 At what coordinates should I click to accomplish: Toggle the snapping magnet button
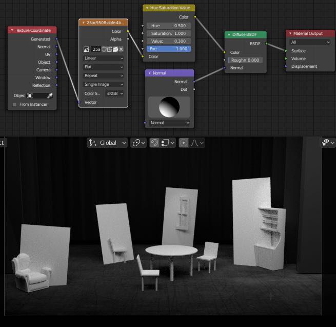[154, 143]
